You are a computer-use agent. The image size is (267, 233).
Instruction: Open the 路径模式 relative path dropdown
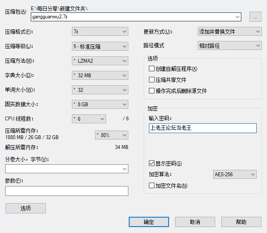pyautogui.click(x=229, y=46)
